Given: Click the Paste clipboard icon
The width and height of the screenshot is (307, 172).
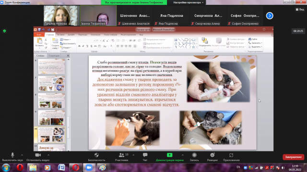Looking at the screenshot, I should [39, 41].
